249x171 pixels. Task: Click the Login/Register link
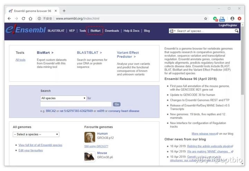228,25
